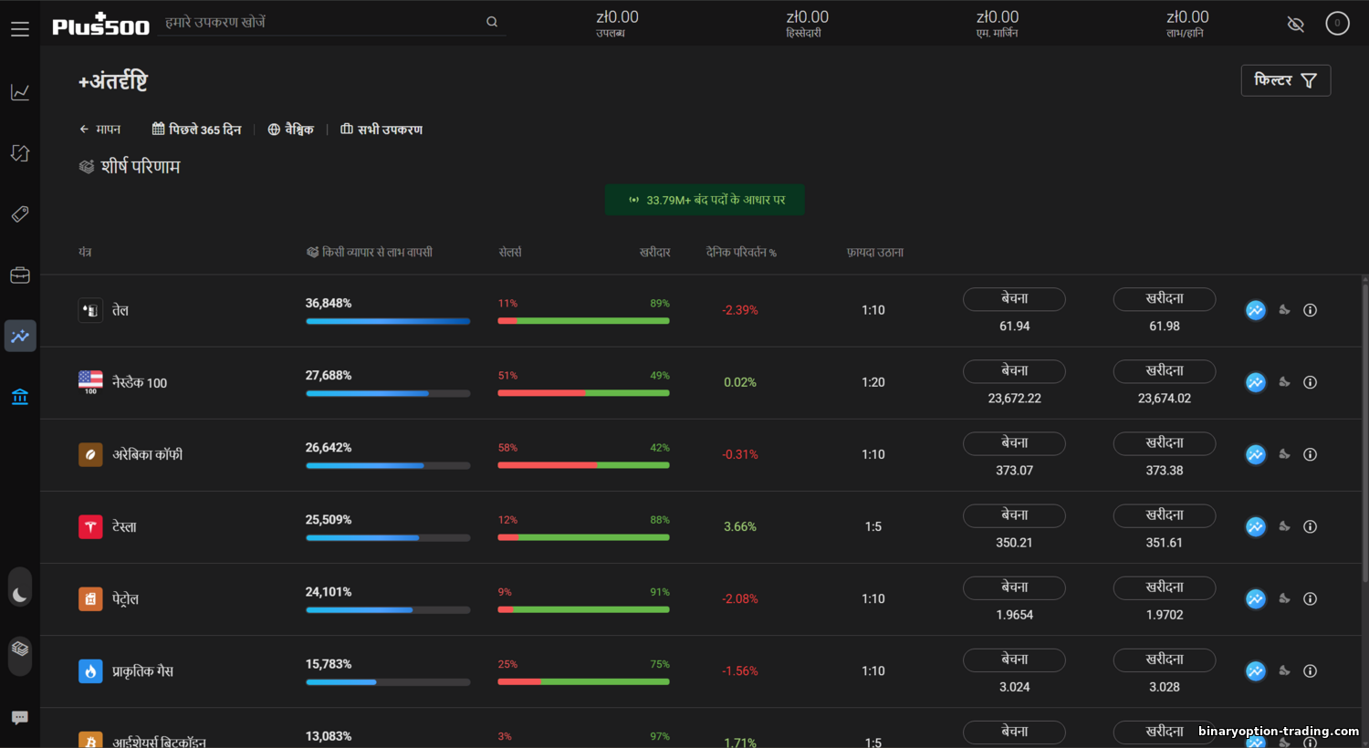Open the trade chart icon in the sidebar
The width and height of the screenshot is (1369, 748).
20,92
